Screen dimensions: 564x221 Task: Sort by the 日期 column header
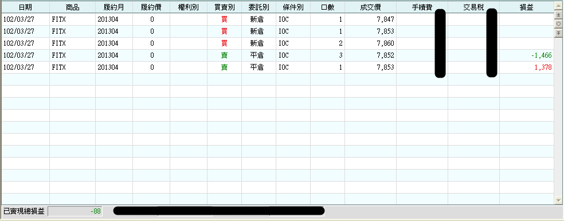26,7
